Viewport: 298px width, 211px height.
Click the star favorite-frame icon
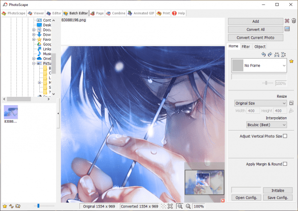(292, 61)
